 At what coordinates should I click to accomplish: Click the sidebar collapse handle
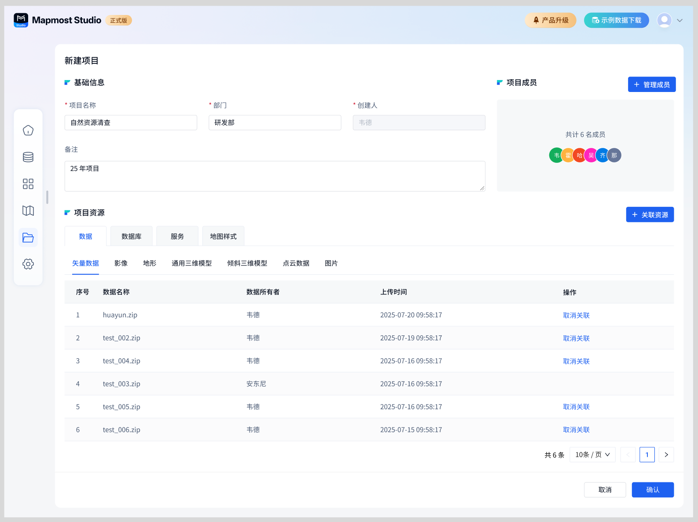pos(47,197)
